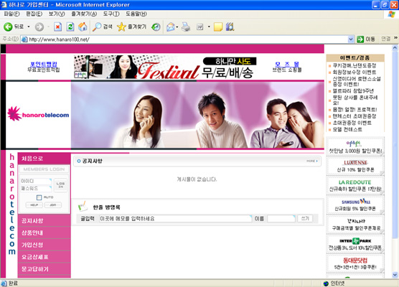Open the 모즈몰 brand shopping link
The width and height of the screenshot is (399, 287).
coord(287,64)
